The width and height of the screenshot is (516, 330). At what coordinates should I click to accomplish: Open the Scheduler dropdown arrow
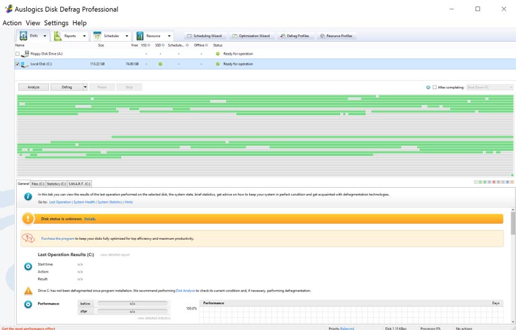(127, 36)
